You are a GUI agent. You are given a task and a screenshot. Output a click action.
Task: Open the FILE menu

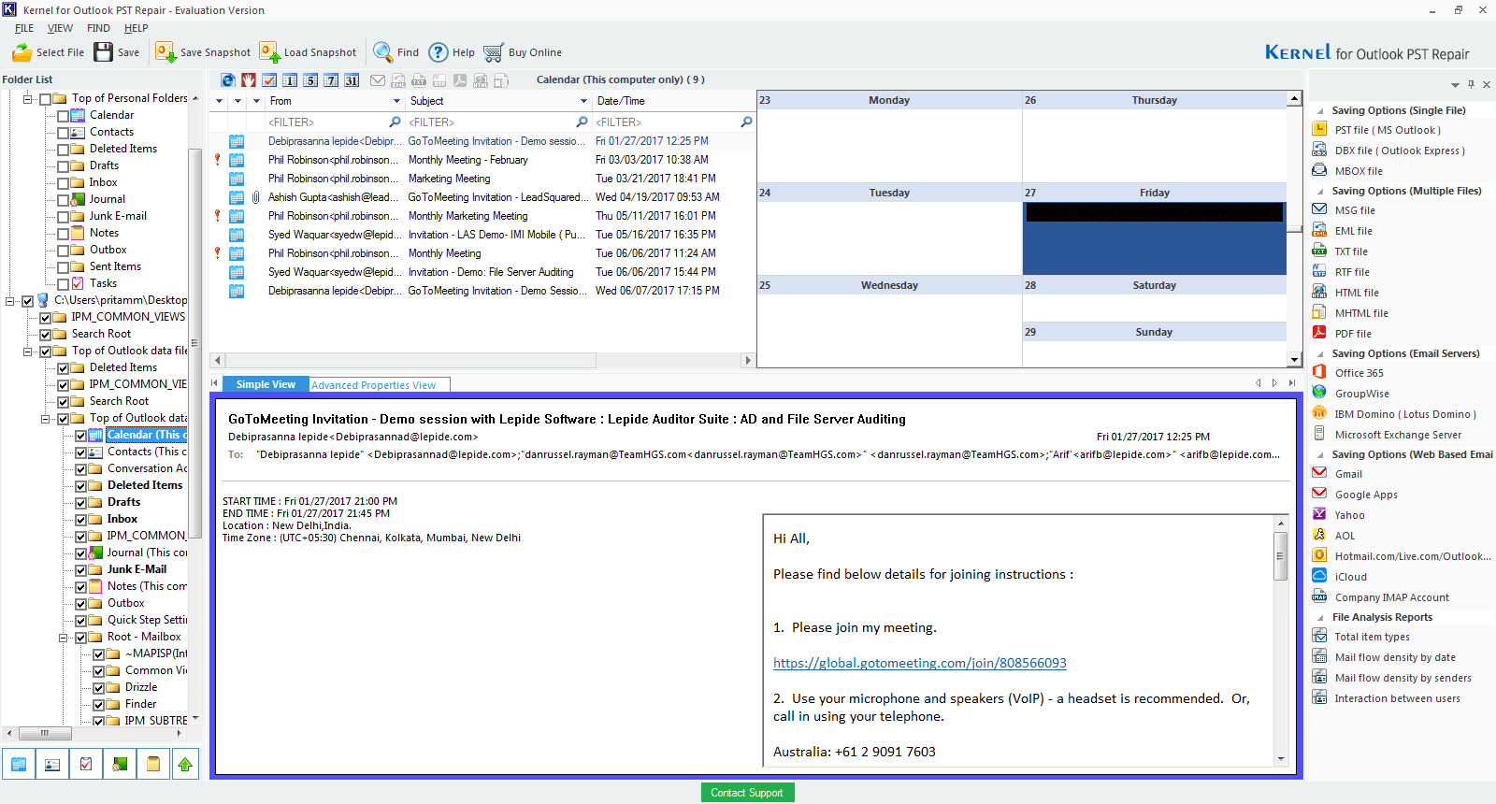coord(24,28)
